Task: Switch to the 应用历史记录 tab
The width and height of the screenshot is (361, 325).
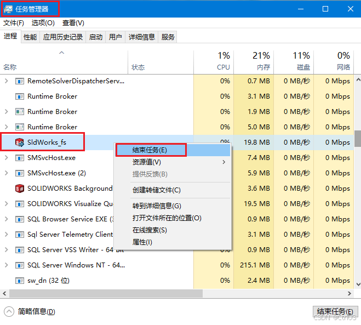Action: pyautogui.click(x=63, y=37)
